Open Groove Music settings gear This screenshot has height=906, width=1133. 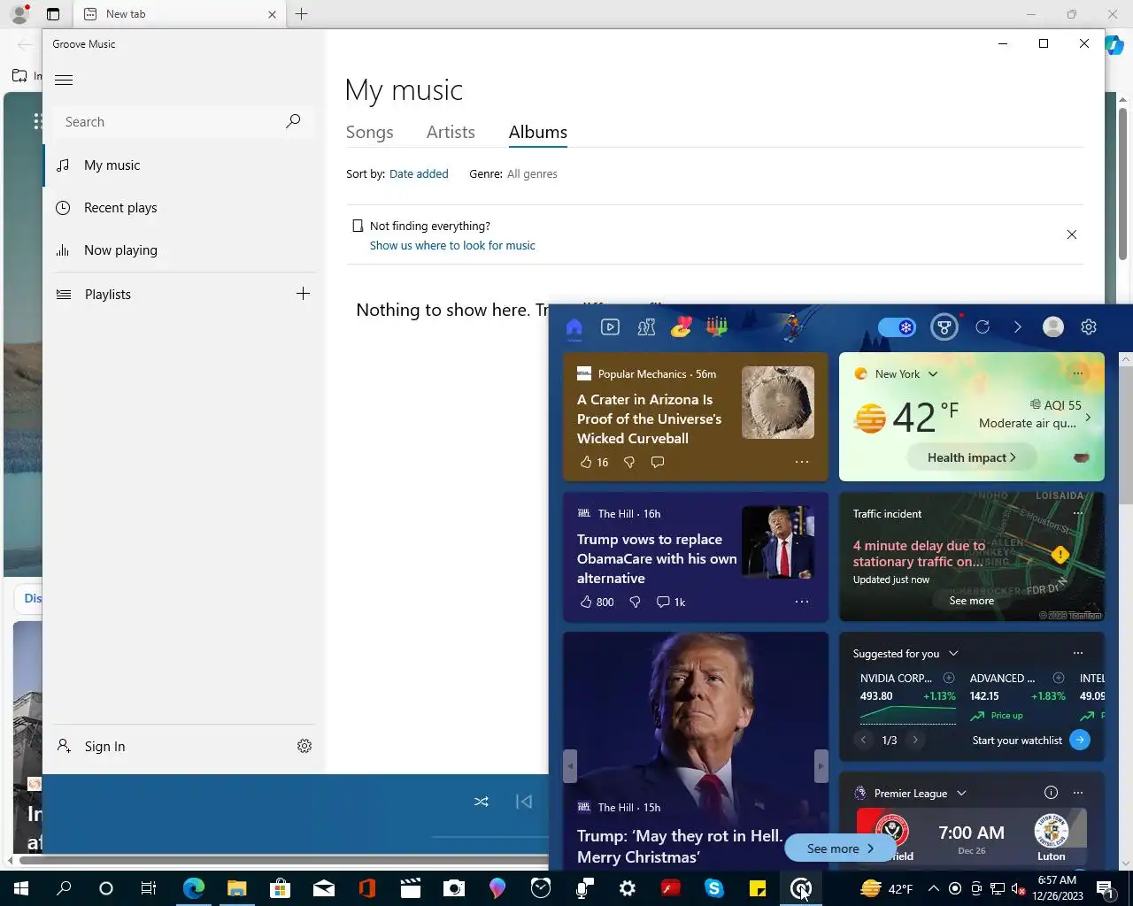(304, 746)
